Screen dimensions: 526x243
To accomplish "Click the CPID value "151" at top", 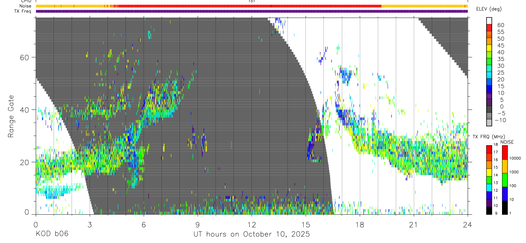I will pyautogui.click(x=252, y=1).
